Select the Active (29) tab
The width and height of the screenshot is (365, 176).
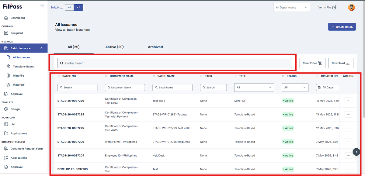point(114,47)
